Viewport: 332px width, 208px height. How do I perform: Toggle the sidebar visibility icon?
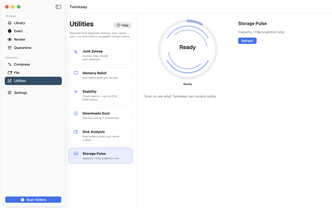click(58, 7)
